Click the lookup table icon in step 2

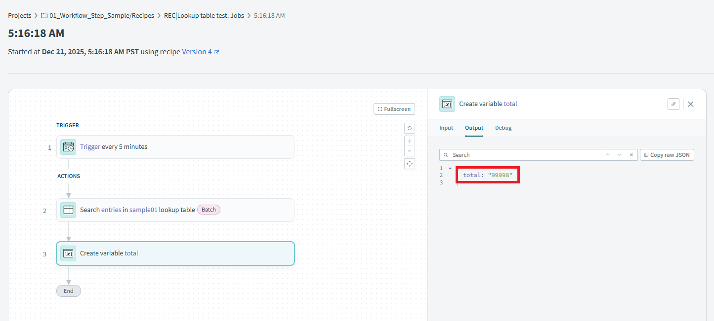click(68, 210)
